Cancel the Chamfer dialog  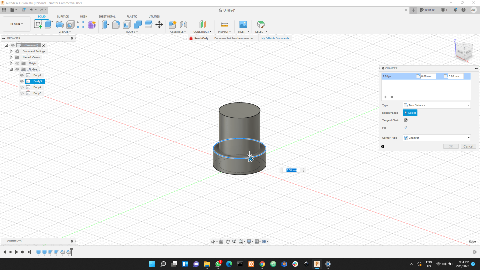468,146
